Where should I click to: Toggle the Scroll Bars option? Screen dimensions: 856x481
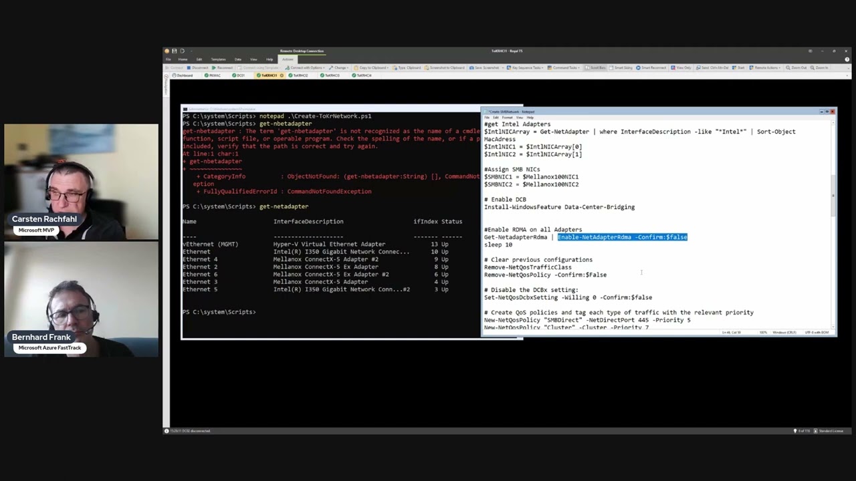tap(595, 67)
